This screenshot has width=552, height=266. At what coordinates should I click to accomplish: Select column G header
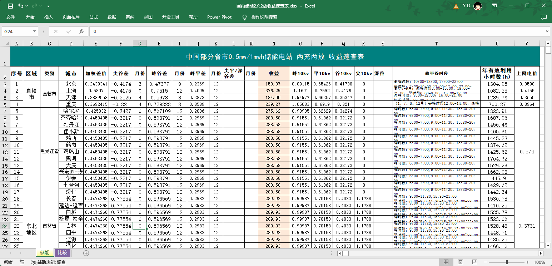(x=140, y=44)
